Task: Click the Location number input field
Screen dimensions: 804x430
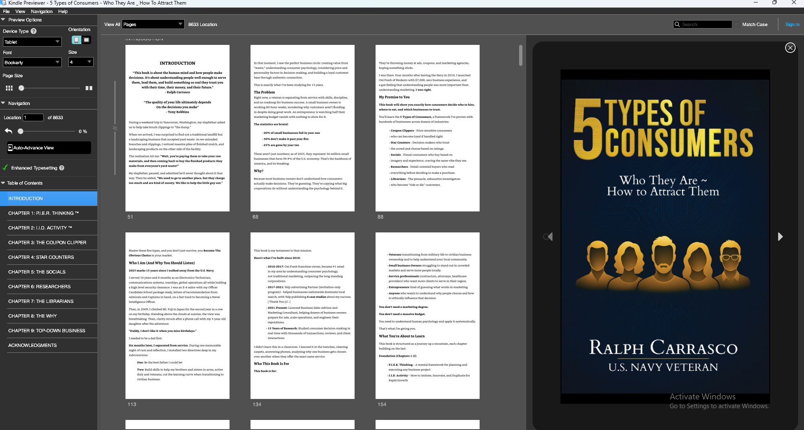Action: [x=33, y=117]
